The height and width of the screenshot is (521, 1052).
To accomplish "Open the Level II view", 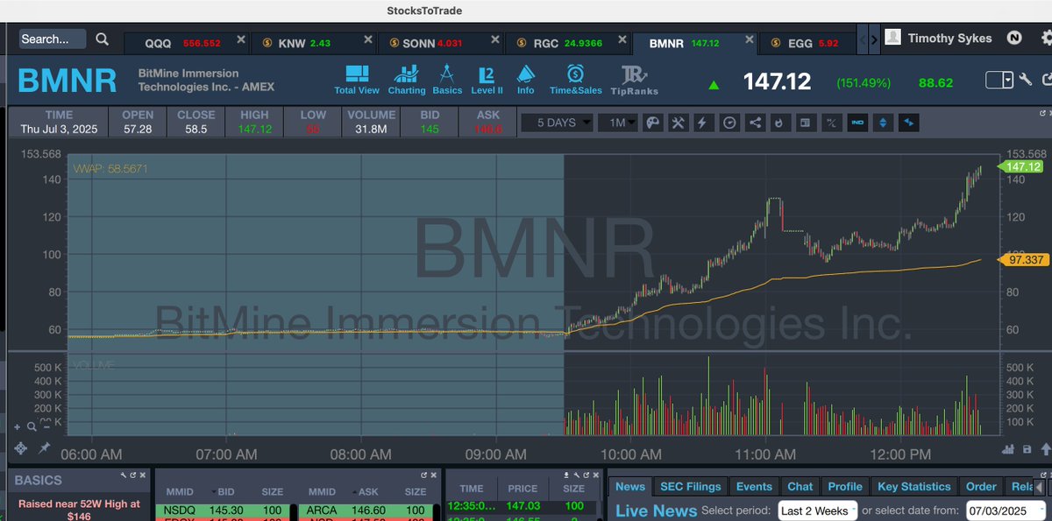I will (x=487, y=80).
